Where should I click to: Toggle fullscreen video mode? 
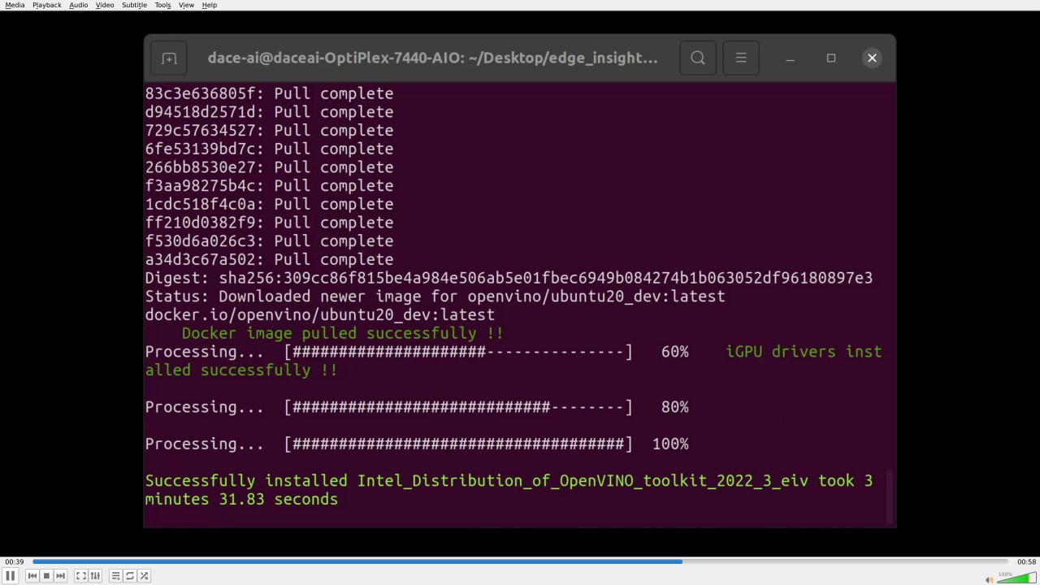(81, 576)
